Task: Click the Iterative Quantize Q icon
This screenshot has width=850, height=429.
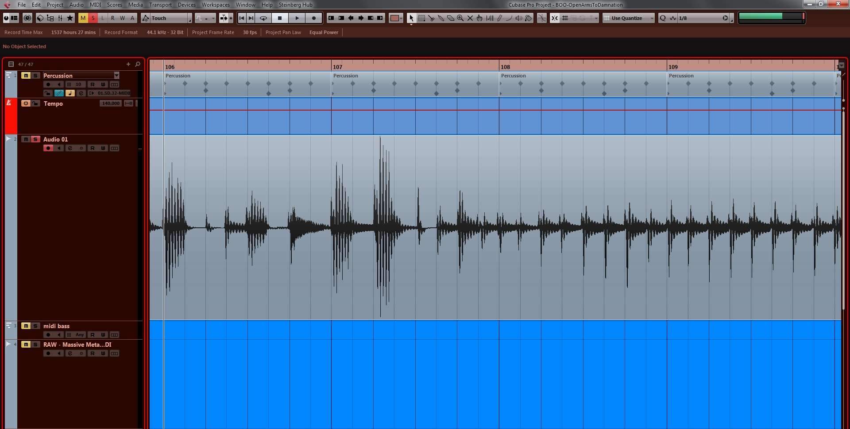Action: pyautogui.click(x=663, y=18)
